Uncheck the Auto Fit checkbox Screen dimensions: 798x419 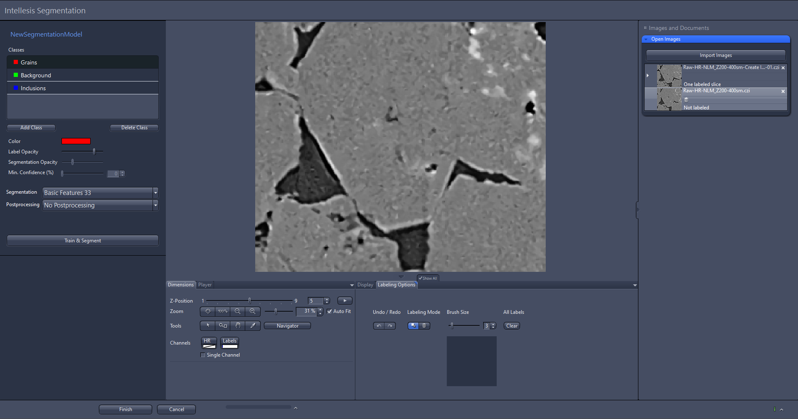(x=330, y=311)
